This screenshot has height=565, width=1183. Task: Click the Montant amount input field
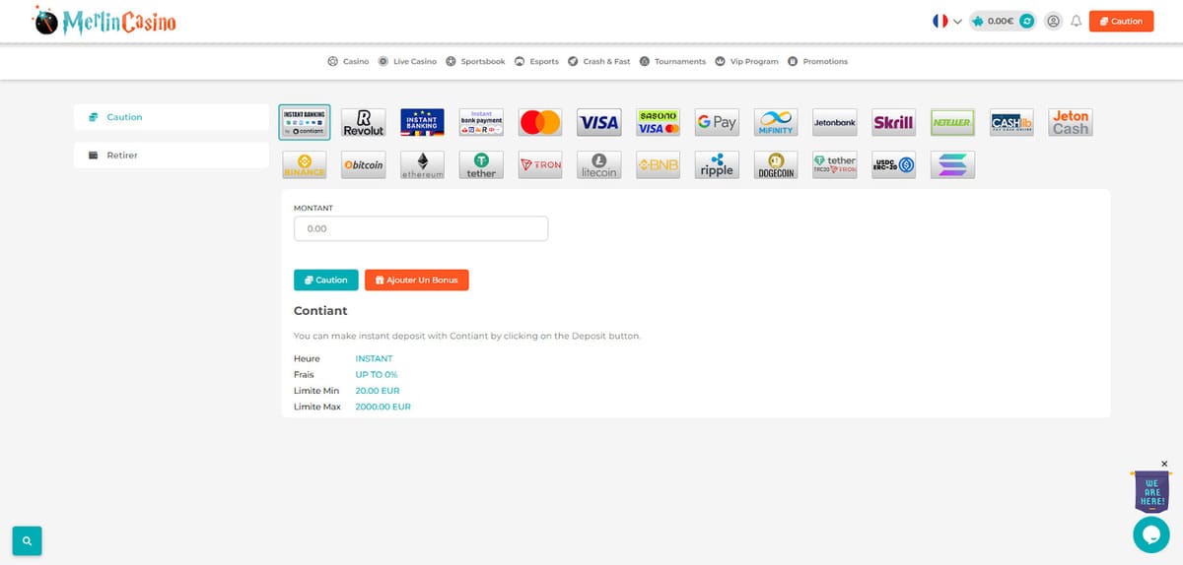click(x=420, y=228)
